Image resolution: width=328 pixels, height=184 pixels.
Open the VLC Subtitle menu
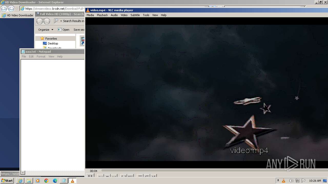[x=135, y=15]
